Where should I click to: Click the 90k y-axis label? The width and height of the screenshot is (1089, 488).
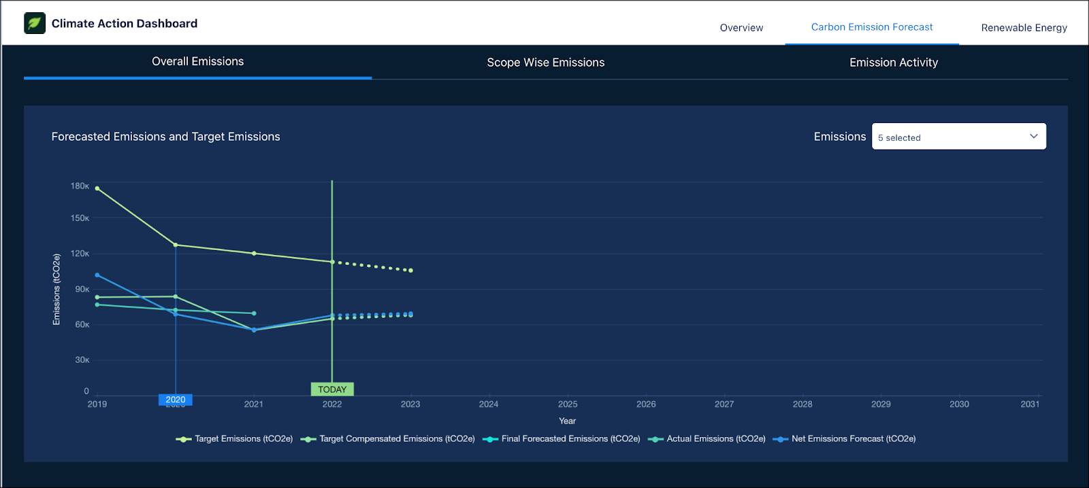(x=82, y=290)
